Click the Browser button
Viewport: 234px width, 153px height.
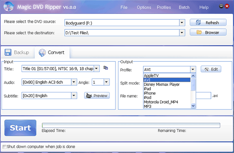click(x=208, y=32)
